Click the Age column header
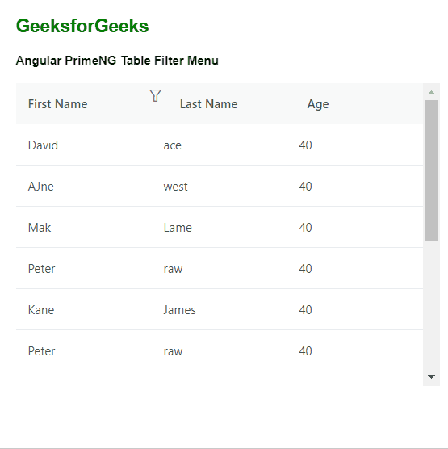 coord(318,104)
